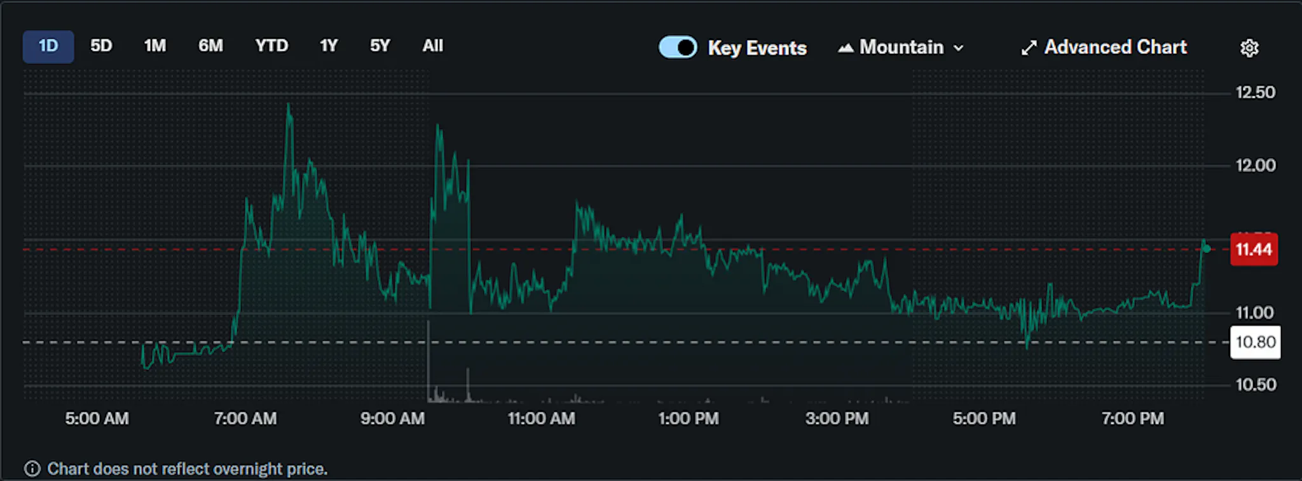Expand the Mountain chart style dropdown chevron
Image resolution: width=1302 pixels, height=481 pixels.
click(959, 48)
